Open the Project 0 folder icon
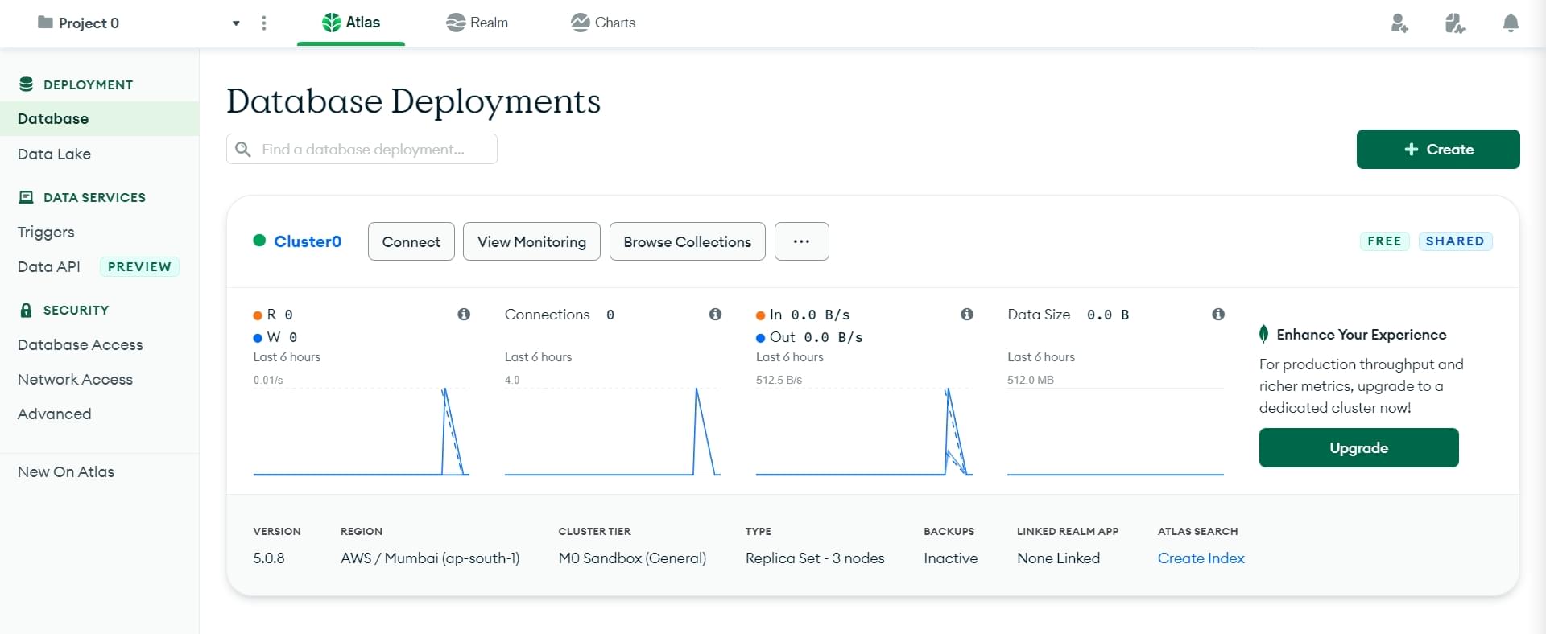 coord(45,23)
